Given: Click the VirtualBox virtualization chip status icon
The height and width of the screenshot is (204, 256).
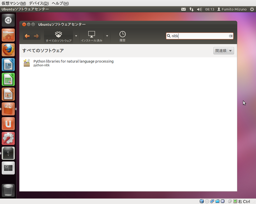Looking at the screenshot, I should pos(223,201).
